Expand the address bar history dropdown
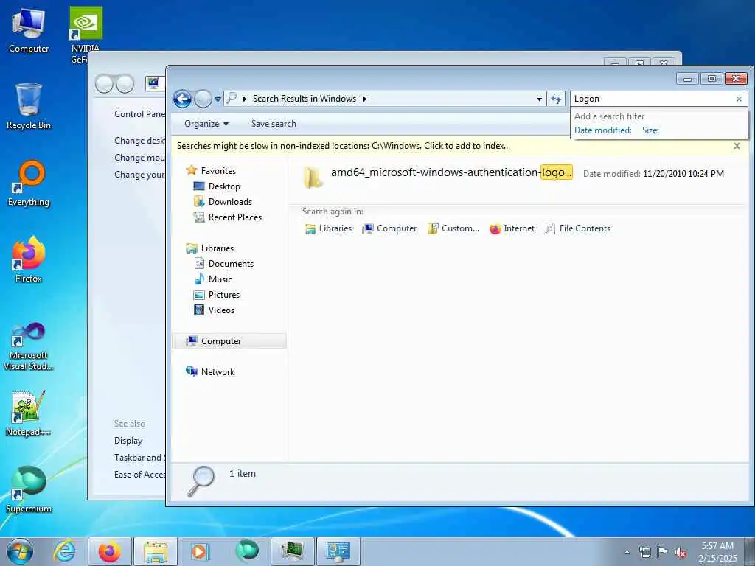The width and height of the screenshot is (755, 566). (x=539, y=99)
